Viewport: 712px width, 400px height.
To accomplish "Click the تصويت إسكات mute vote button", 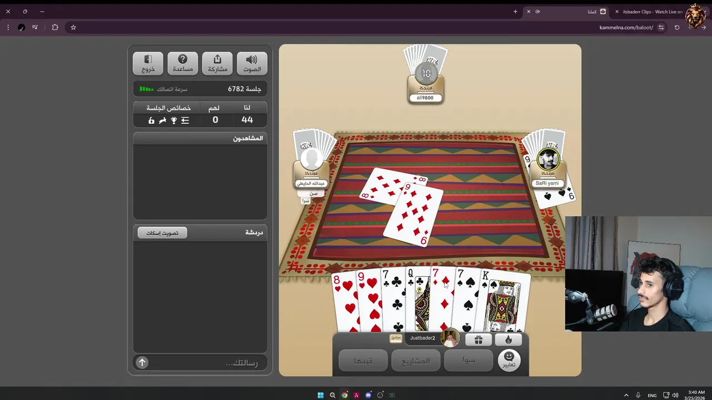I will 162,233.
